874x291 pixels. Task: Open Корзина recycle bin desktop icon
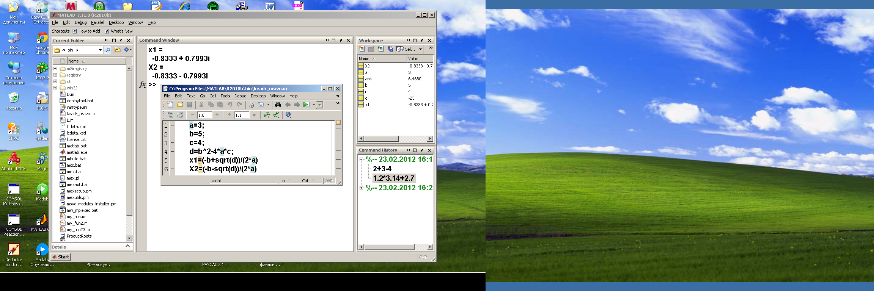14,102
